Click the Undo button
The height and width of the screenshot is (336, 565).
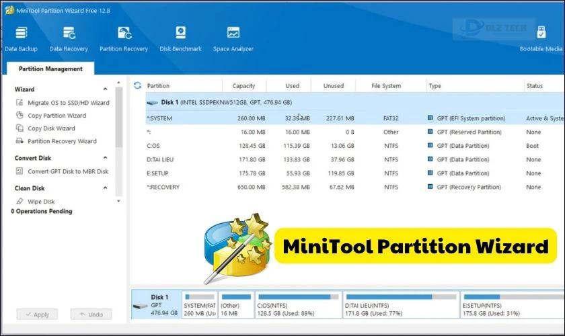click(91, 314)
